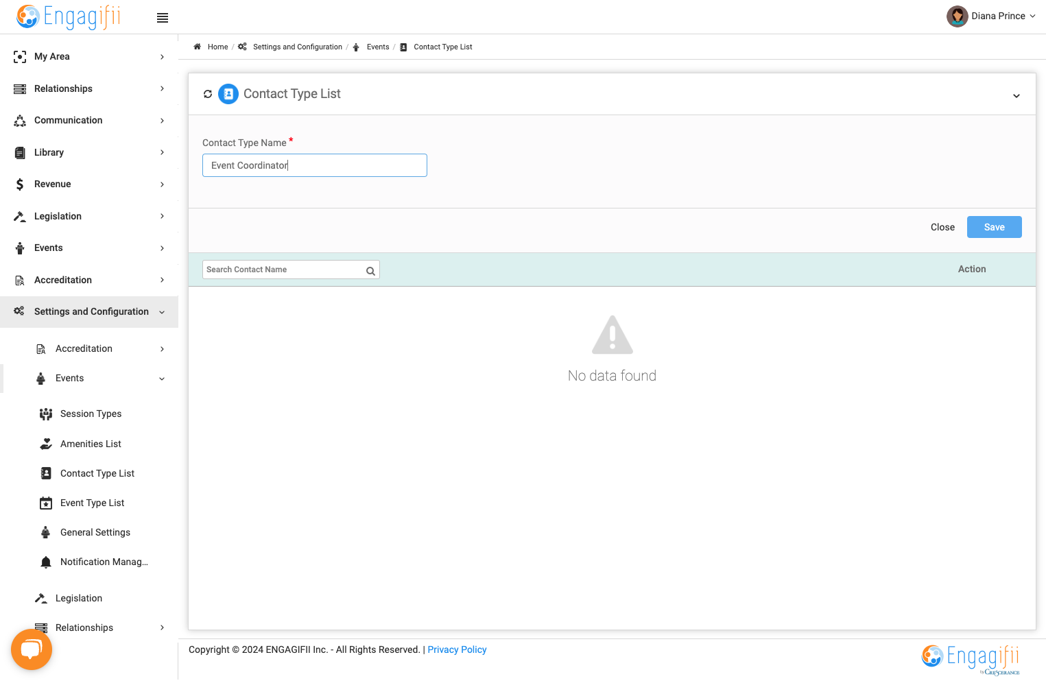This screenshot has width=1046, height=681.
Task: Expand Accreditation main menu chevron
Action: pos(163,280)
